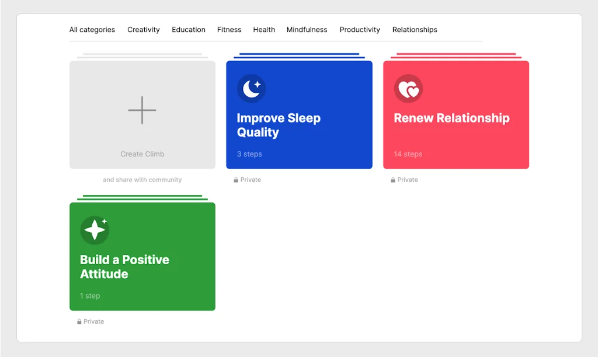Click the lock icon below Renew Relationship

(393, 180)
